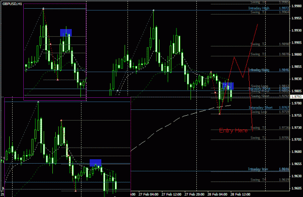Image resolution: width=303 pixels, height=197 pixels.
Task: Select the blue rectangle in the upper-left inset chart
Action: [66, 32]
